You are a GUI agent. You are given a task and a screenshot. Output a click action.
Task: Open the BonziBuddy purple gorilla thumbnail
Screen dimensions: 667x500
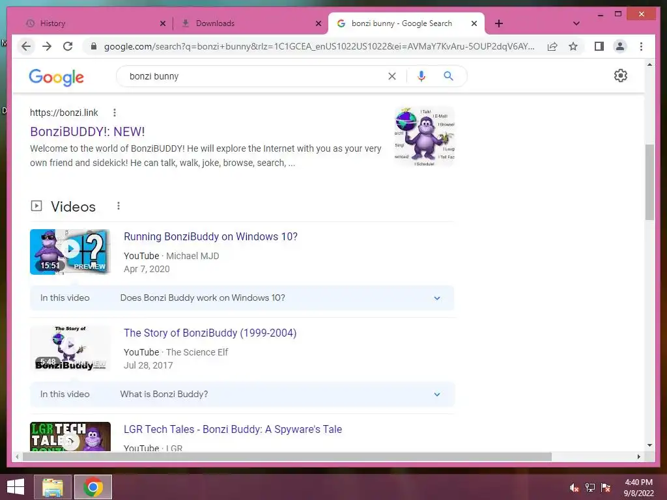425,136
